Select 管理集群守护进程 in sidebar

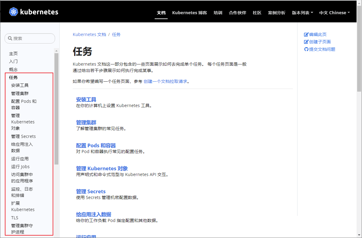click(22, 229)
